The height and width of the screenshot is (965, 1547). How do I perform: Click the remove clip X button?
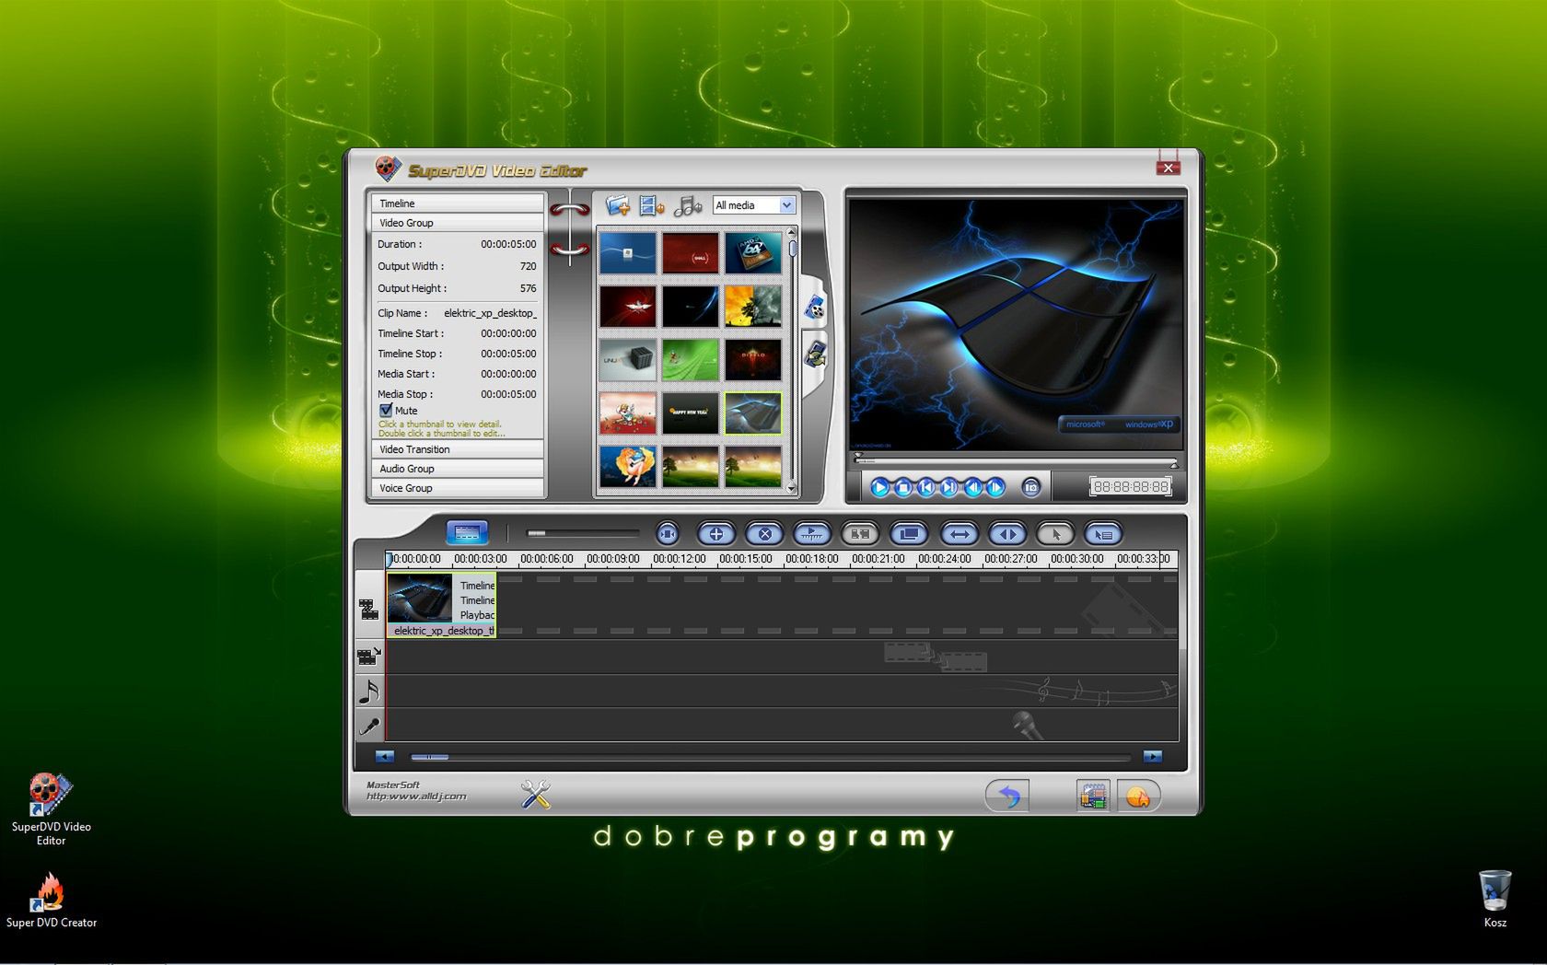click(x=764, y=533)
